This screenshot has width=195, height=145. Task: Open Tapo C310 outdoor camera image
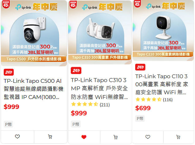[x=100, y=32]
